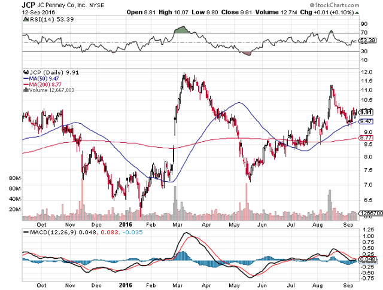This screenshot has height=290, width=383.
Task: Click the date 12-Sep-2016
Action: pyautogui.click(x=38, y=12)
